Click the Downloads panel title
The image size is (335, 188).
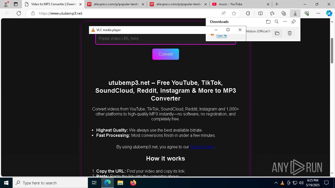[x=219, y=22]
